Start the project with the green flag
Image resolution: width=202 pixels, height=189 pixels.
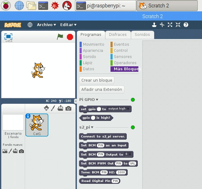point(60,37)
